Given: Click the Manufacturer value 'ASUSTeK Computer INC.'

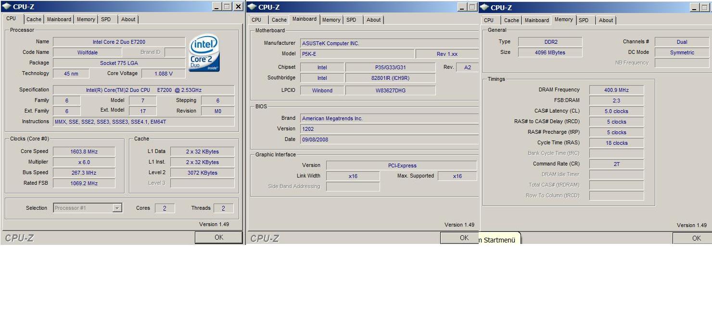Looking at the screenshot, I should 389,43.
